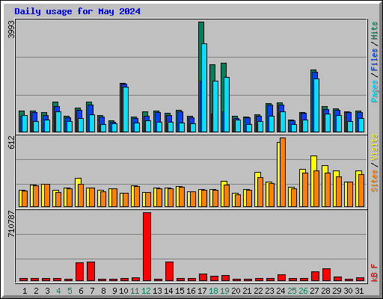
Task: Click green weekend day label 19
Action: [224, 291]
